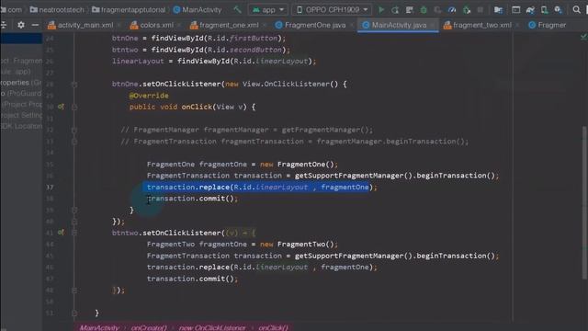This screenshot has height=331, width=588.
Task: Click linearLayout = findViewById line
Action: click(x=214, y=62)
